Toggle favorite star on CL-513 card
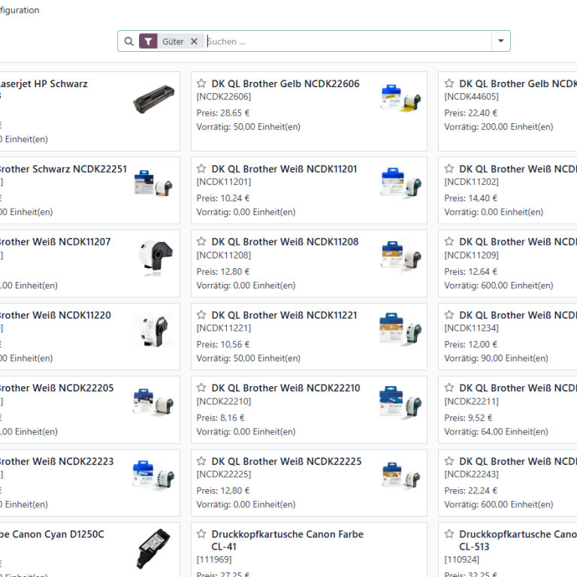This screenshot has width=577, height=577. [x=449, y=534]
